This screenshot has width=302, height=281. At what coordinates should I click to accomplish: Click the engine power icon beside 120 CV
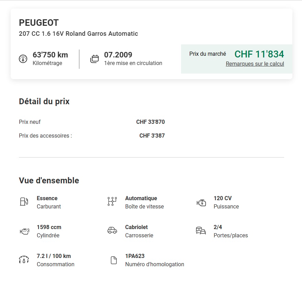click(x=201, y=203)
